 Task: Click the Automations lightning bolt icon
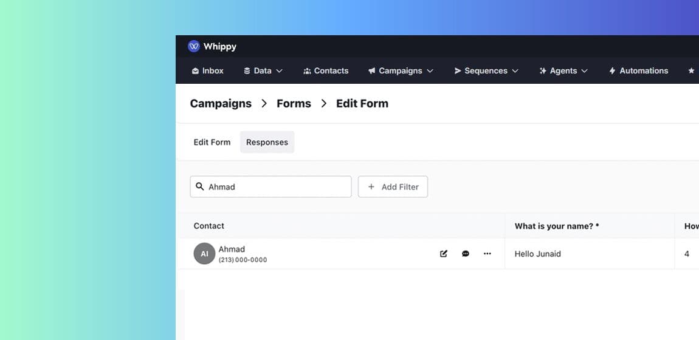click(x=612, y=71)
